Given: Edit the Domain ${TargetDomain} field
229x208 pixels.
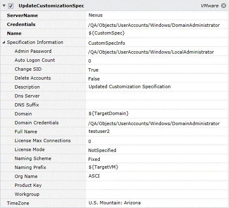Looking at the screenshot, I should pyautogui.click(x=157, y=114).
